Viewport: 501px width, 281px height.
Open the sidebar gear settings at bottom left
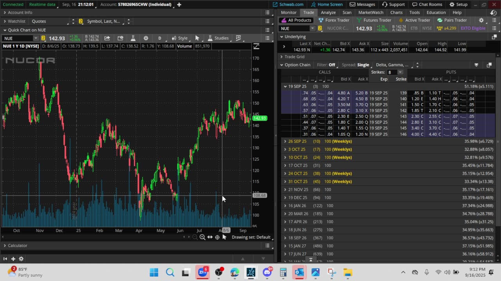click(21, 259)
